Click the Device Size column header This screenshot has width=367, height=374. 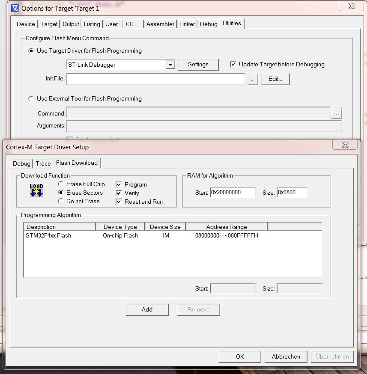pos(165,227)
